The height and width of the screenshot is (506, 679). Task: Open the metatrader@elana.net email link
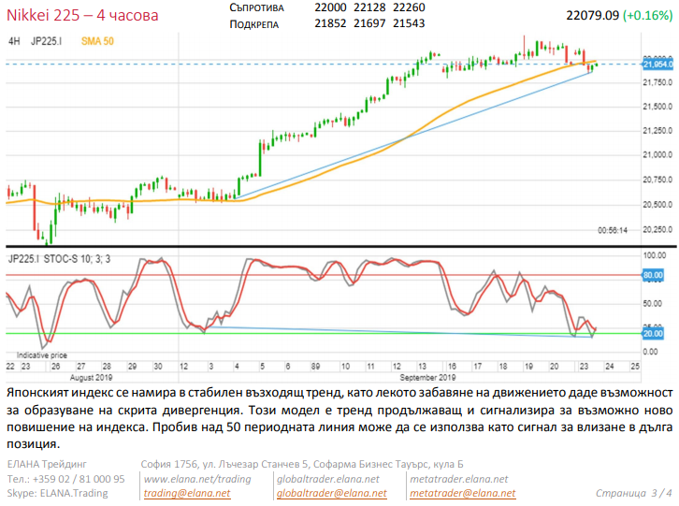[462, 493]
